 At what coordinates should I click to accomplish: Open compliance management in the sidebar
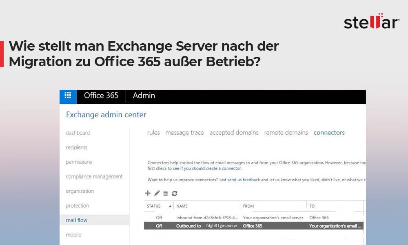click(94, 176)
